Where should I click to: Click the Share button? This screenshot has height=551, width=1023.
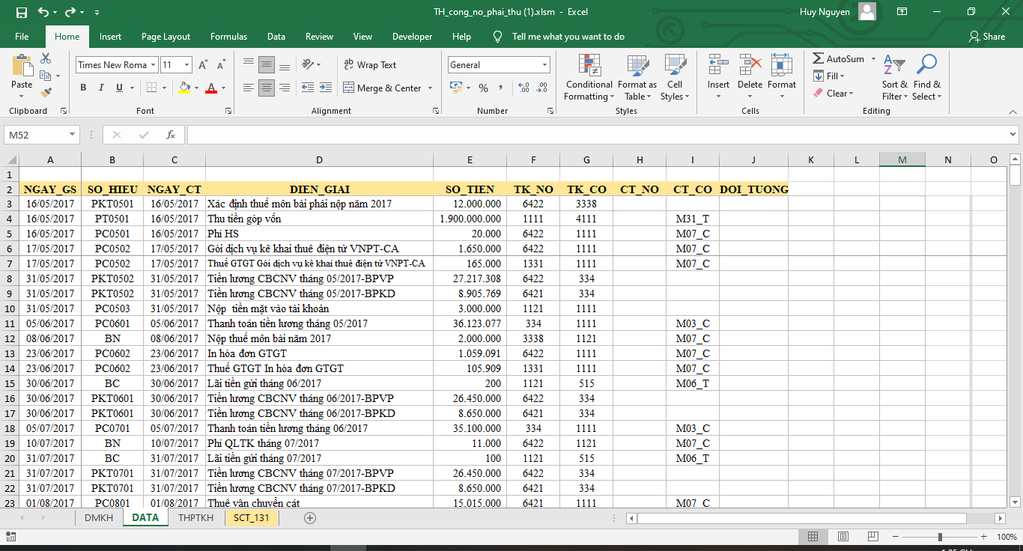tap(986, 37)
